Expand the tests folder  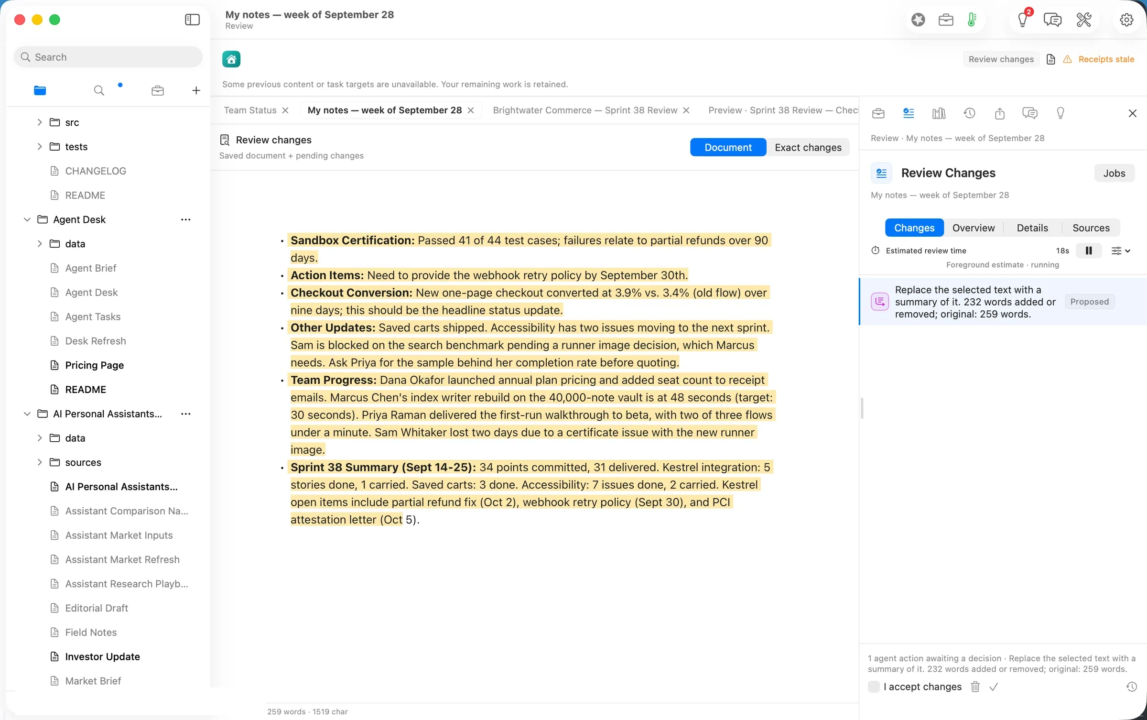tap(40, 147)
